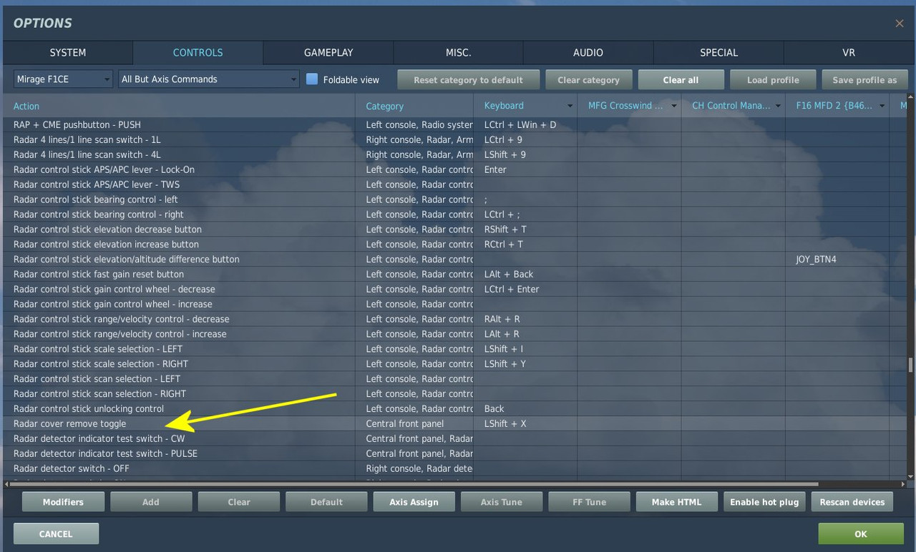This screenshot has height=552, width=916.
Task: Open the VR tab
Action: [x=849, y=52]
